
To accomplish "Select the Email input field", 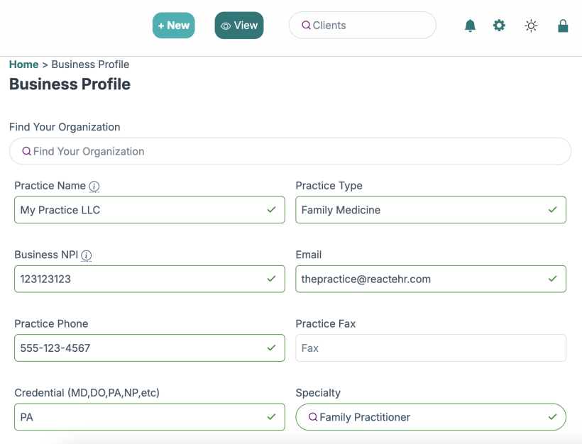I will [x=423, y=279].
